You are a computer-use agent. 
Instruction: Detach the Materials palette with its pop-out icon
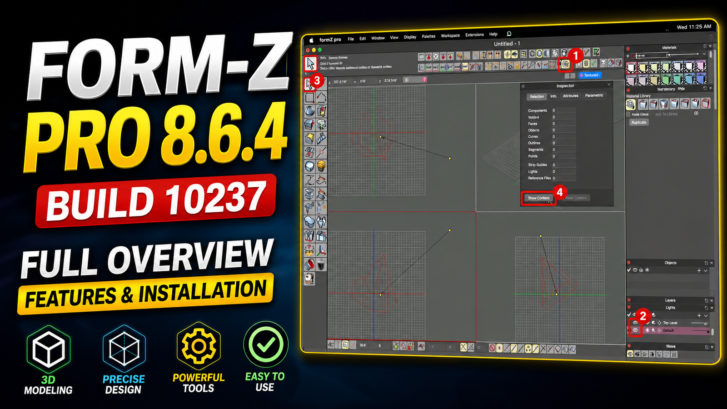(x=705, y=46)
